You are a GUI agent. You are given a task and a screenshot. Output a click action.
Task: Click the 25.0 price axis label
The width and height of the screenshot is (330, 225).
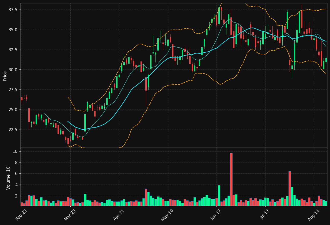pyautogui.click(x=13, y=110)
